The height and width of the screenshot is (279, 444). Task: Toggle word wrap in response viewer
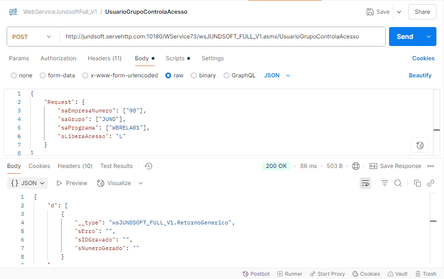[x=365, y=183]
